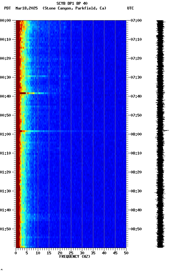Click the '01:10' PDT time label
The width and height of the screenshot is (174, 273).
(5, 153)
